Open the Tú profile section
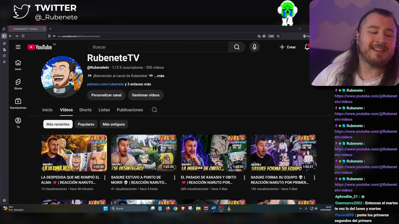 click(18, 123)
